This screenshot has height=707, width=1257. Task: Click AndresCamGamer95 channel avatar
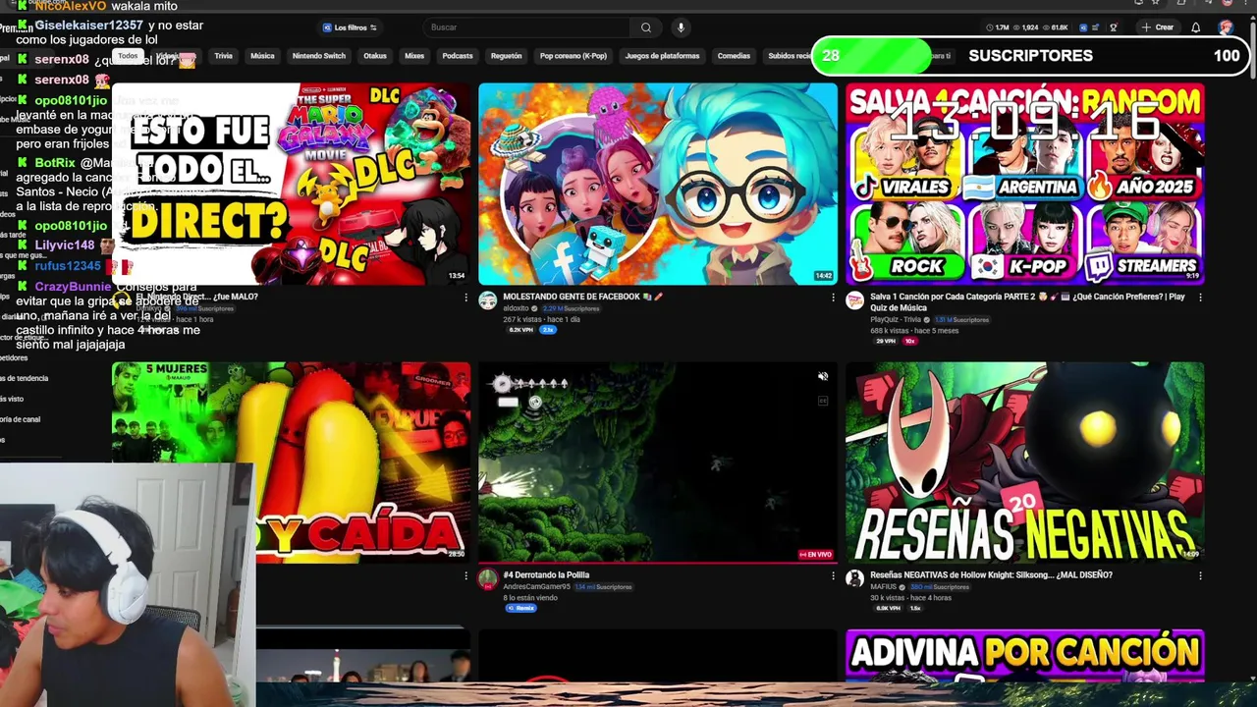pos(488,579)
